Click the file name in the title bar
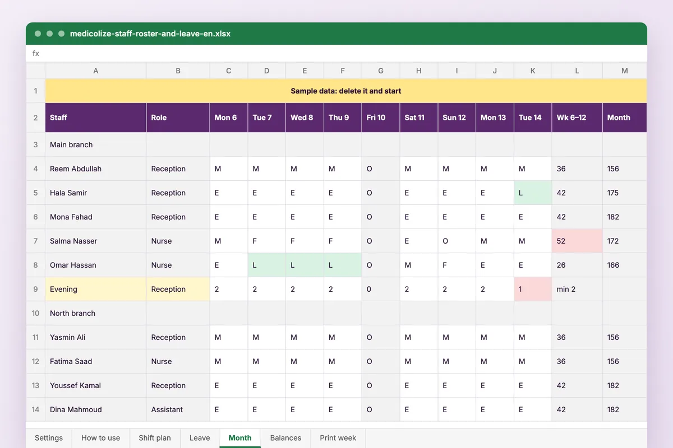This screenshot has width=673, height=448. click(x=150, y=34)
